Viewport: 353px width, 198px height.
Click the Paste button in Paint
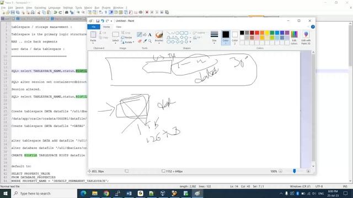coord(93,37)
